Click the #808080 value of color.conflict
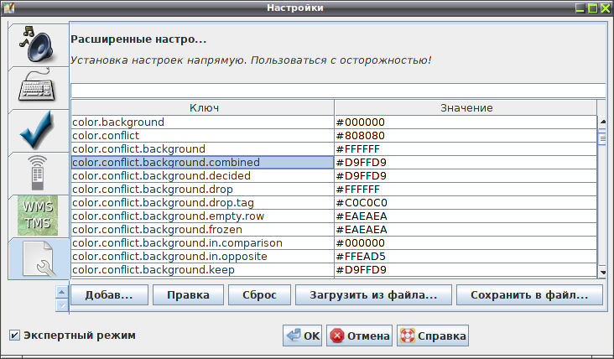The width and height of the screenshot is (614, 359). click(x=466, y=135)
